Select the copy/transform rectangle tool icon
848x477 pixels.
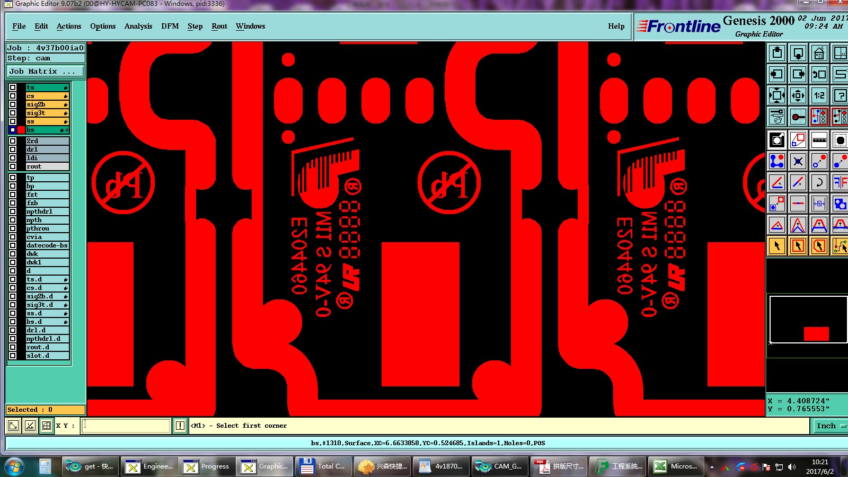[x=798, y=140]
